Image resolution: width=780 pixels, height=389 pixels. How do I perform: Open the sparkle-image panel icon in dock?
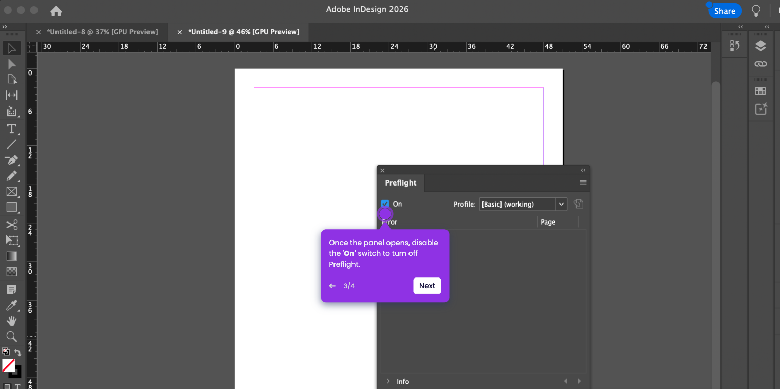[760, 109]
